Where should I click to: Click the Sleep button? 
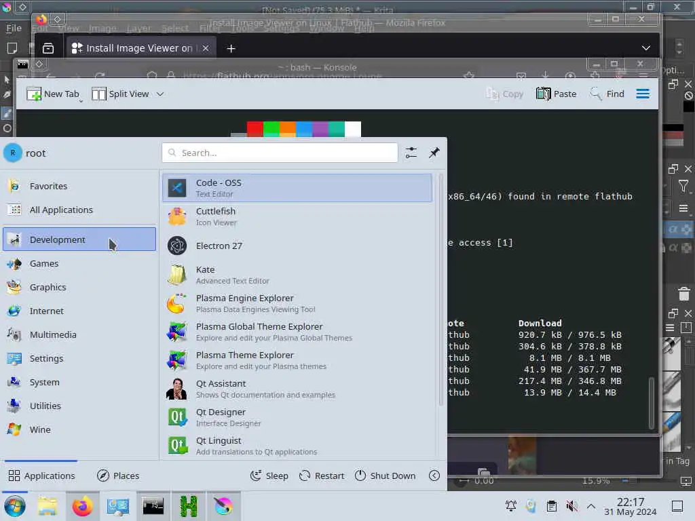tap(269, 476)
